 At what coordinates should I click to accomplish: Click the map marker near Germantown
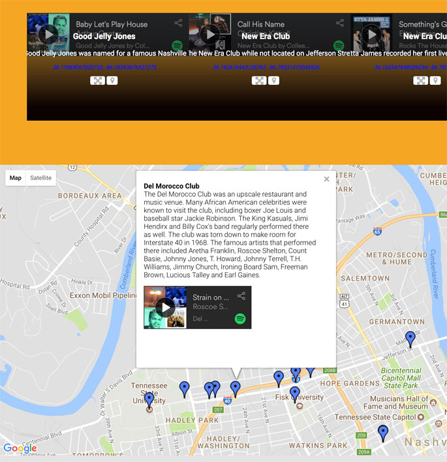pos(410,339)
